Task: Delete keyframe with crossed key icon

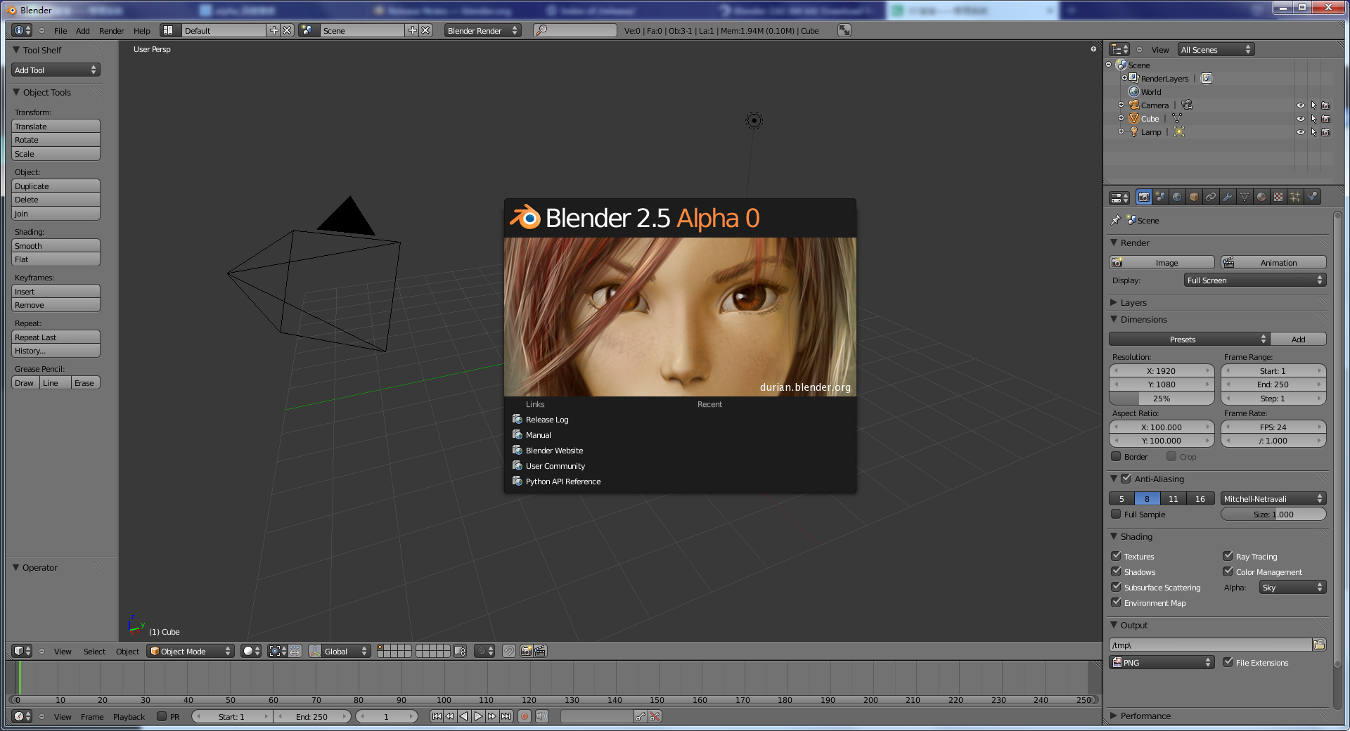Action: (655, 716)
